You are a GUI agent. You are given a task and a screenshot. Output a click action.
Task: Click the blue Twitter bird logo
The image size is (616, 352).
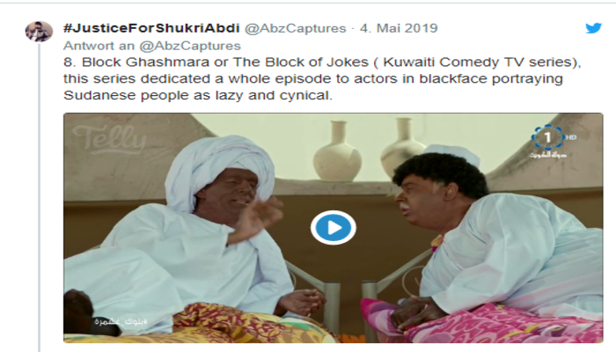point(593,28)
